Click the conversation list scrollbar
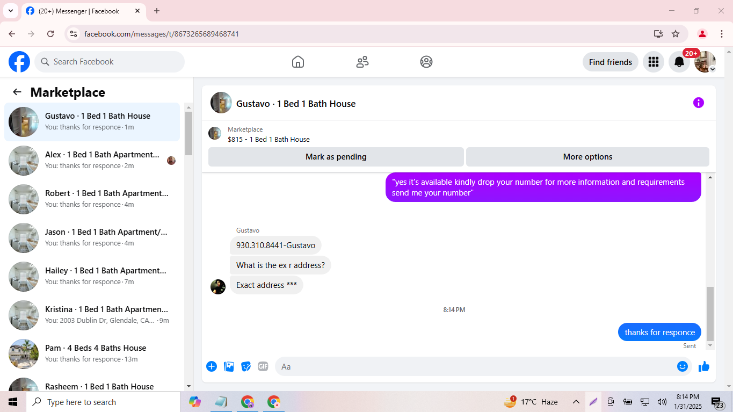The width and height of the screenshot is (733, 412). point(188,133)
